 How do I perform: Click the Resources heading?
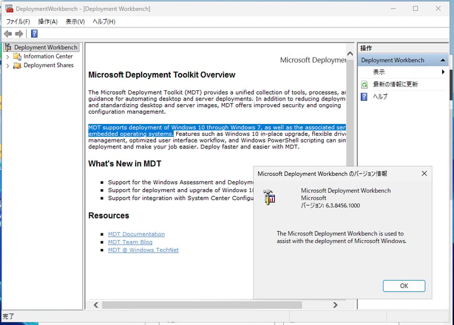click(109, 215)
